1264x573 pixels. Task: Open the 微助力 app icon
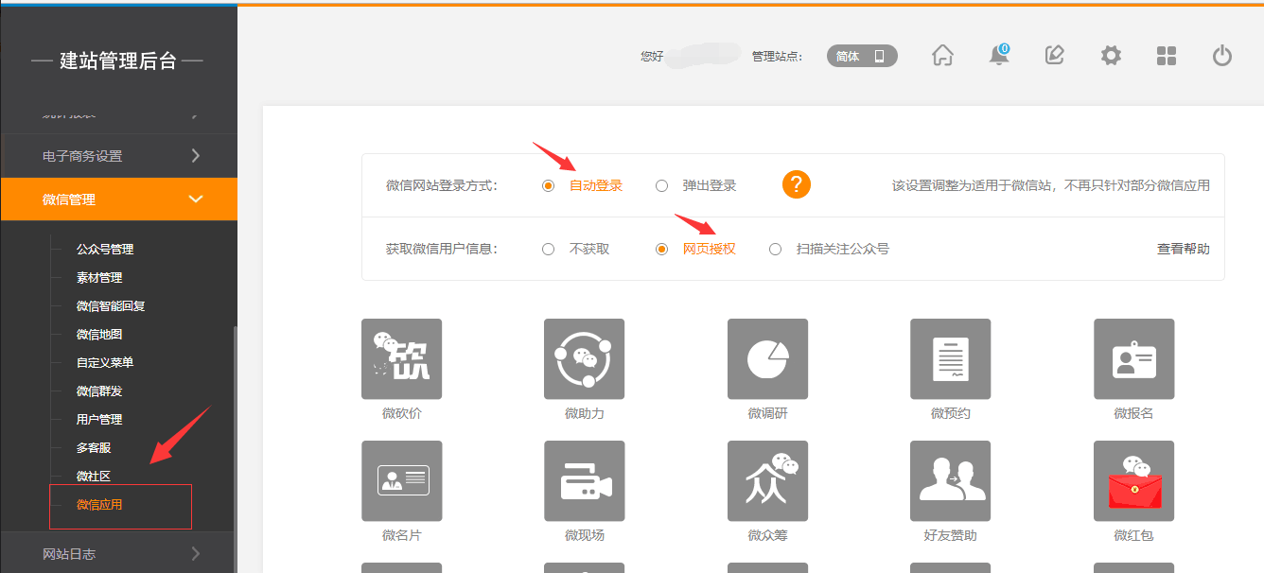pyautogui.click(x=584, y=359)
